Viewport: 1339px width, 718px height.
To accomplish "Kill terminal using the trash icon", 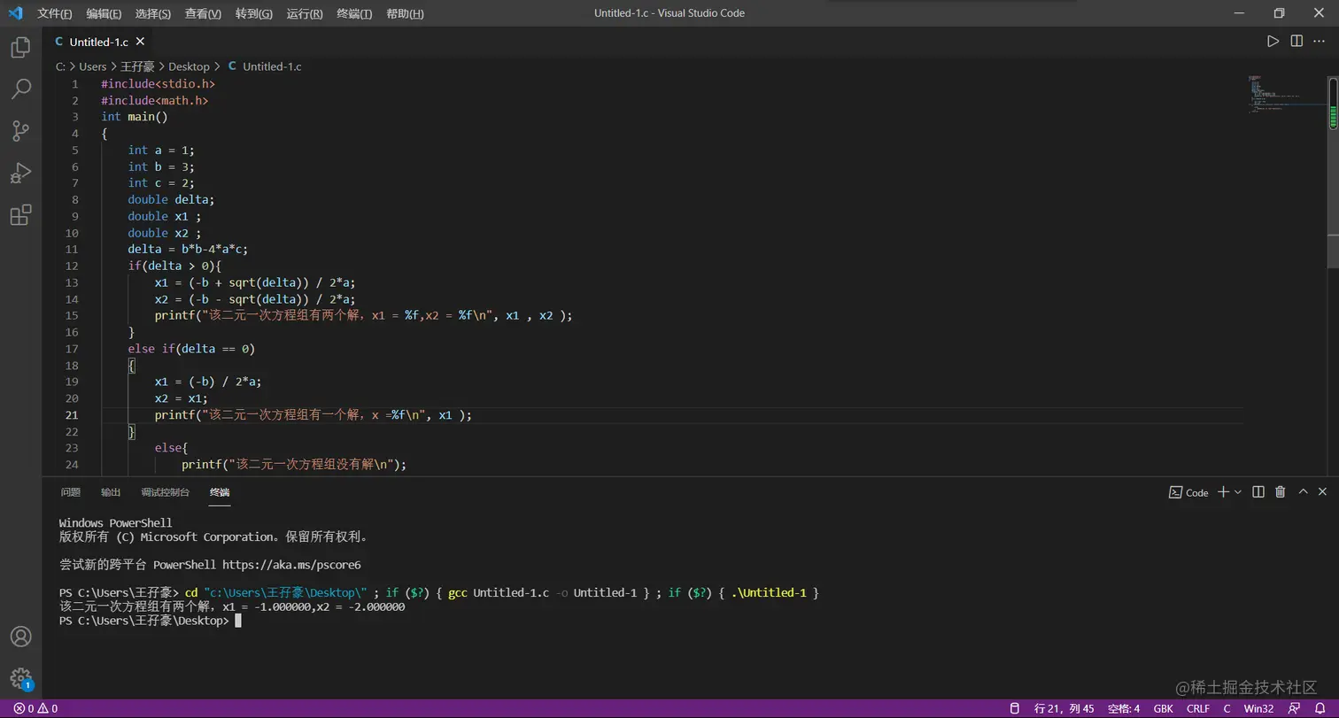I will 1280,492.
